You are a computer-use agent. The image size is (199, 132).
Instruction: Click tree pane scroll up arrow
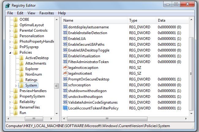click(57, 20)
